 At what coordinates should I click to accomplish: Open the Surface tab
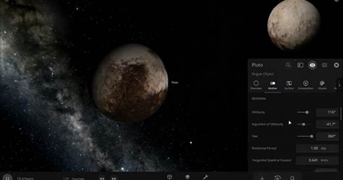click(x=289, y=85)
